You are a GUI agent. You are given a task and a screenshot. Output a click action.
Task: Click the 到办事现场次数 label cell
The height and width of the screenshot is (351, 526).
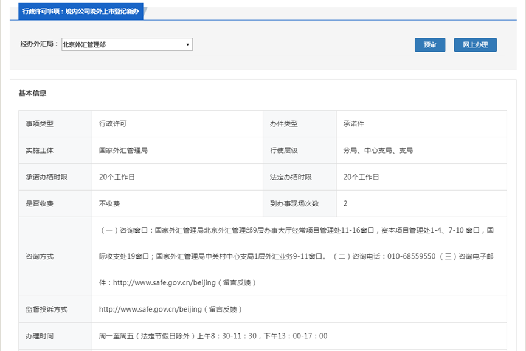300,203
